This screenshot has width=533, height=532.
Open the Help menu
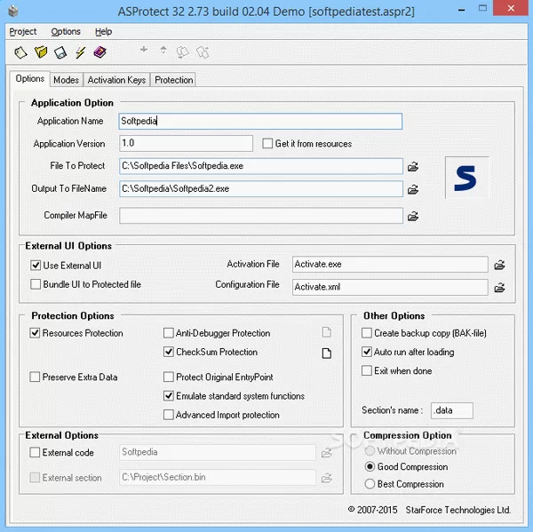(x=103, y=32)
